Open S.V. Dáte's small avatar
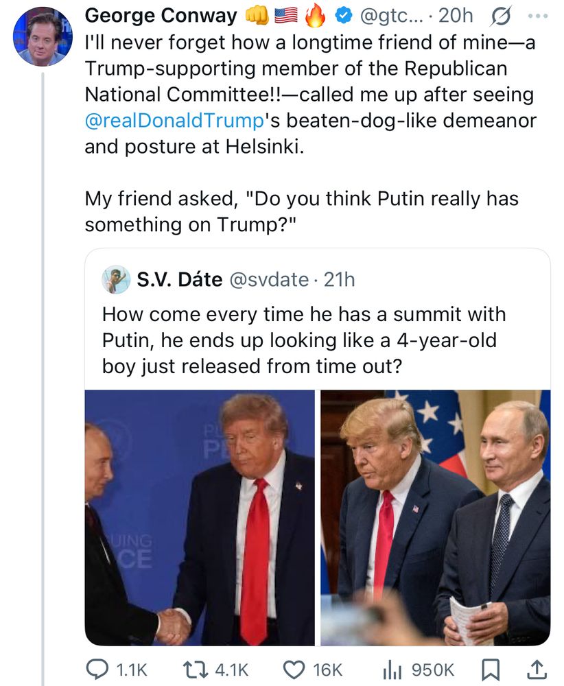The height and width of the screenshot is (686, 564). click(x=116, y=279)
